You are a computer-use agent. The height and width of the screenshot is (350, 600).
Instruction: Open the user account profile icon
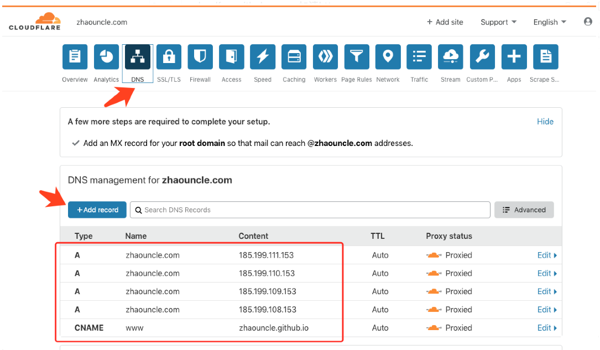588,22
